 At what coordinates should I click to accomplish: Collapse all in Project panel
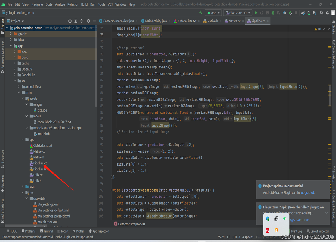point(81,21)
